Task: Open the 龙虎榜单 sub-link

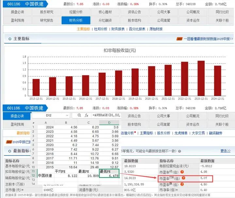Action: pyautogui.click(x=181, y=133)
